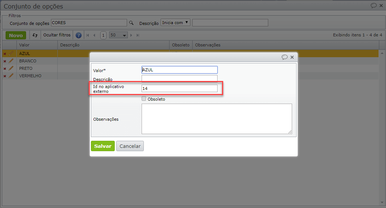Open the comment bubble in Conjunto de opções title
The height and width of the screenshot is (208, 386).
pos(374,6)
